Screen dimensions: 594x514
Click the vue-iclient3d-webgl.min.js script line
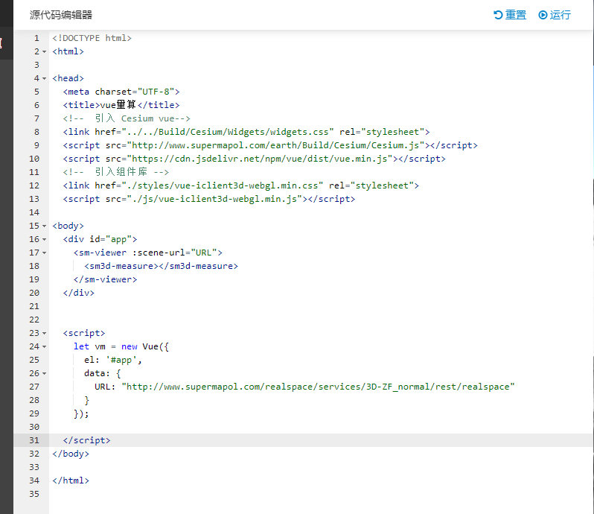pos(209,199)
